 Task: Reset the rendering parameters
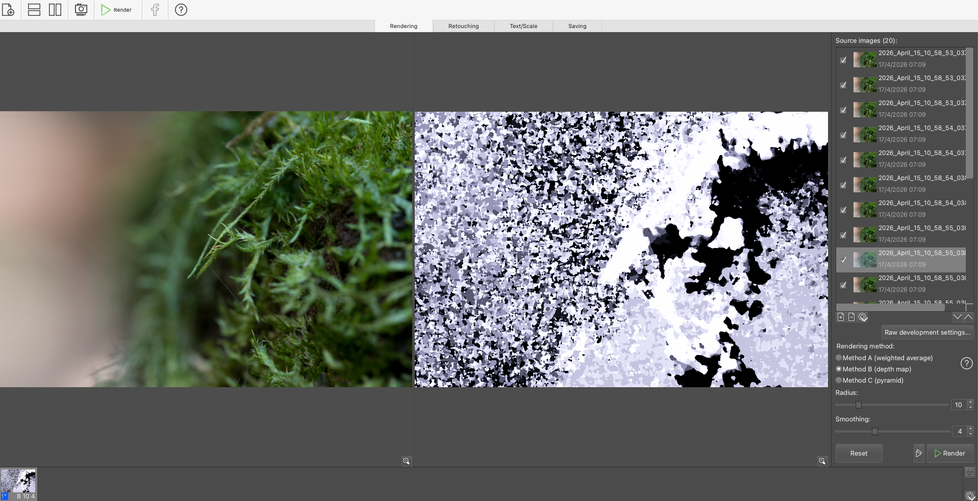pos(858,453)
